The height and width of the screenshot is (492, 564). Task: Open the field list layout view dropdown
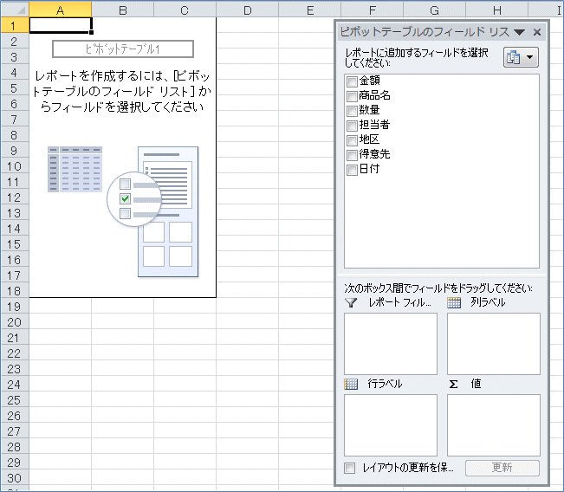(521, 57)
